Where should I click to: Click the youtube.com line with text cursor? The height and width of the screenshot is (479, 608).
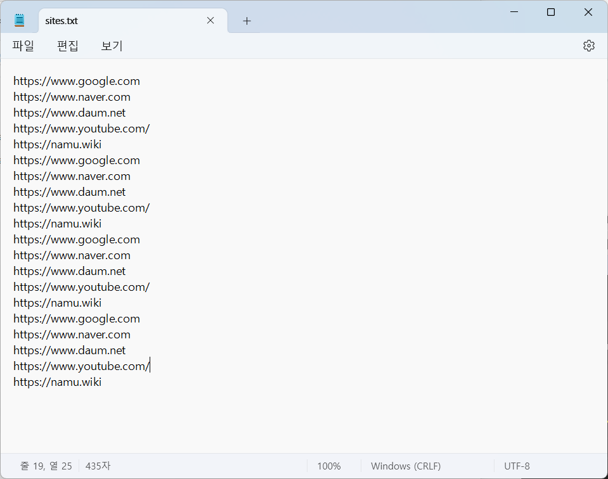(81, 367)
